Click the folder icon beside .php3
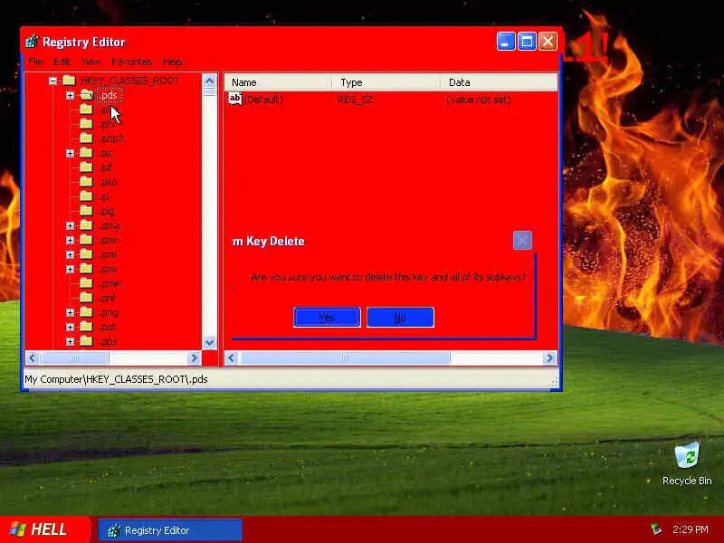724x543 pixels. pos(86,138)
